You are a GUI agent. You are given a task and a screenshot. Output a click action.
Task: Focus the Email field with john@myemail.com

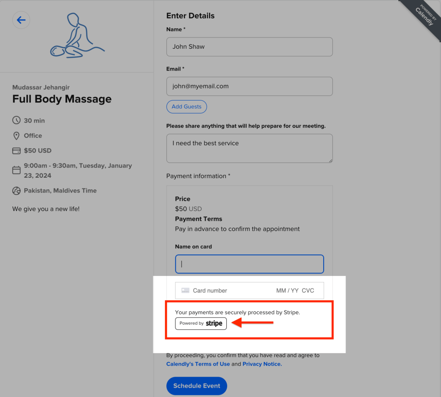coord(249,86)
